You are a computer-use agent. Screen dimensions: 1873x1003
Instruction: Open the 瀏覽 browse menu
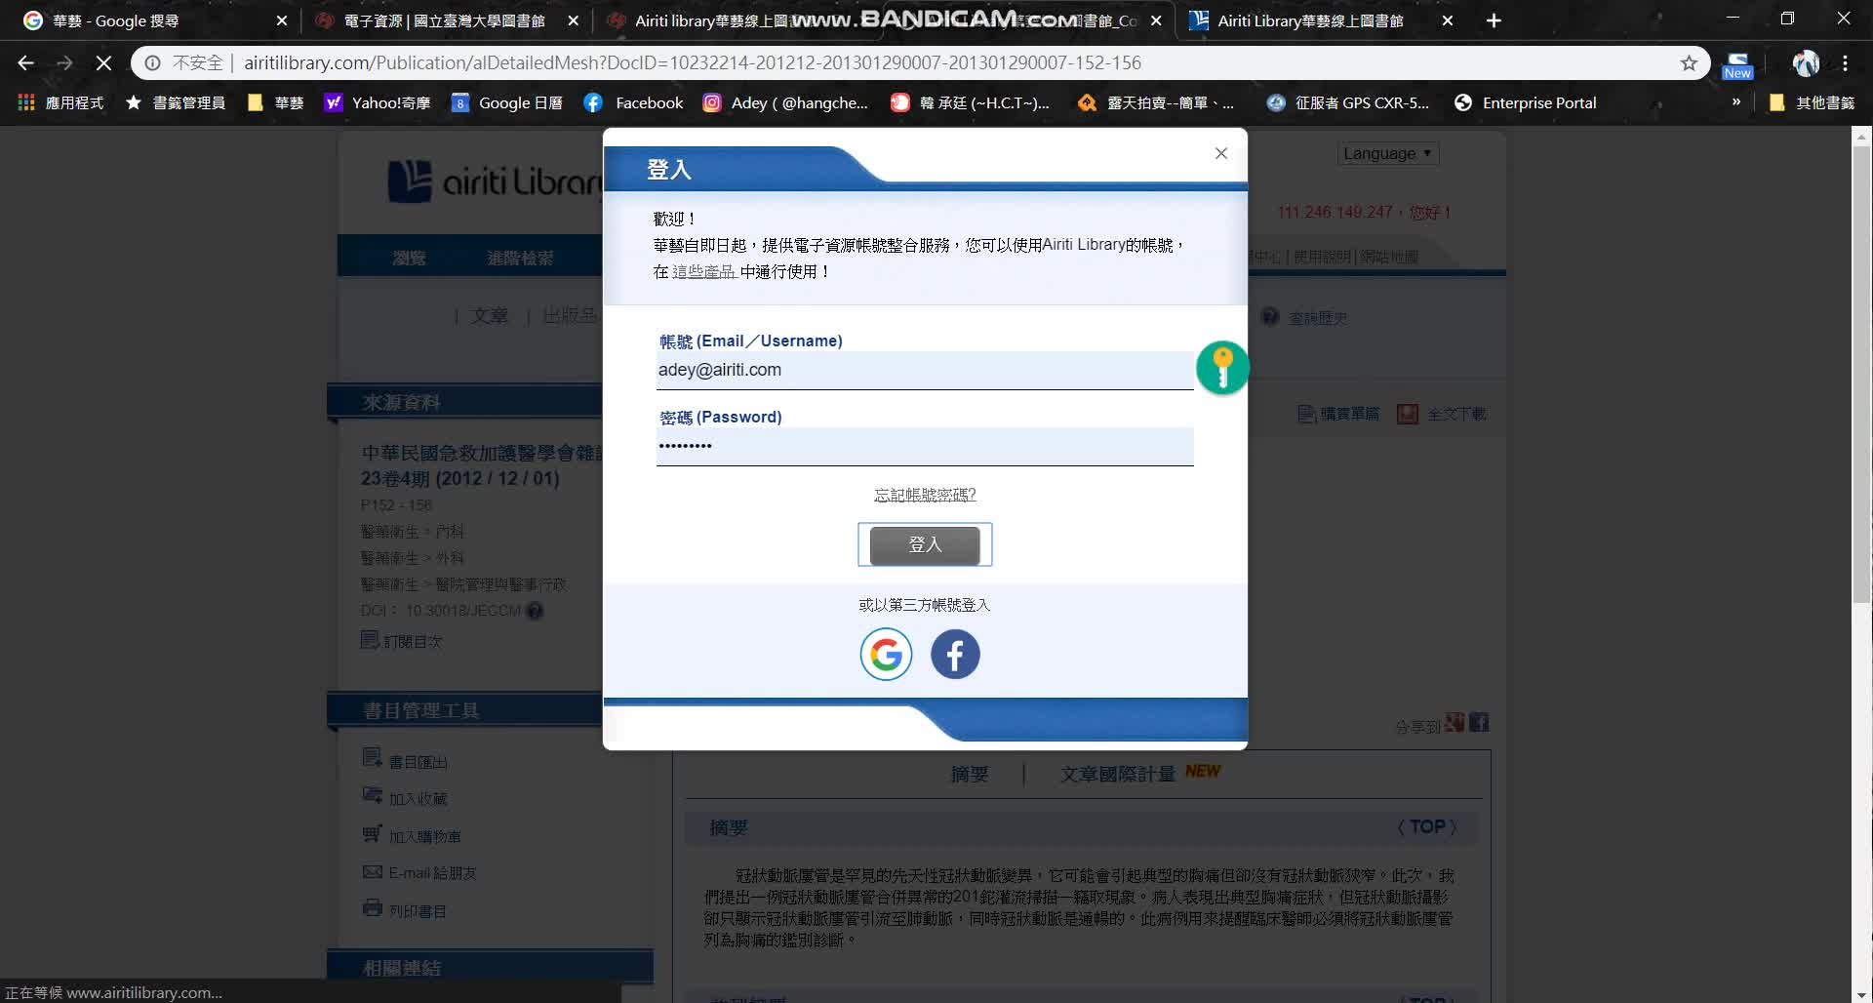(x=409, y=258)
